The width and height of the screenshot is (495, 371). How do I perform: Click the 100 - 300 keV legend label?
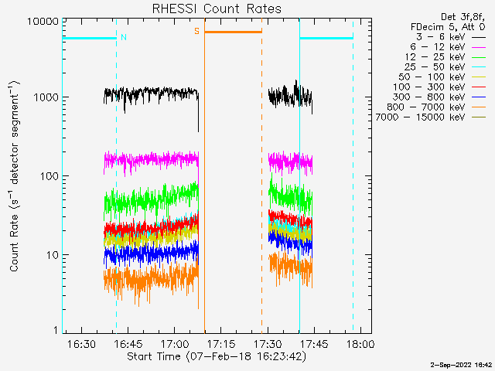(x=429, y=87)
